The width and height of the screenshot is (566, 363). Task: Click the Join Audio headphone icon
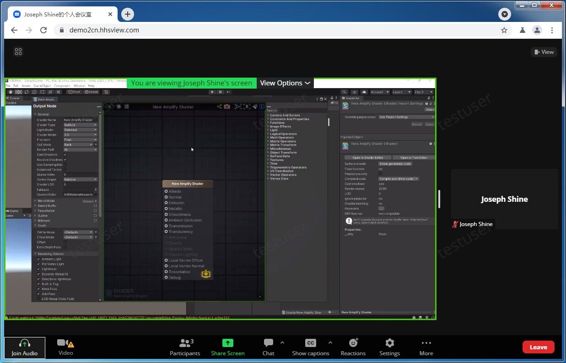click(x=25, y=343)
